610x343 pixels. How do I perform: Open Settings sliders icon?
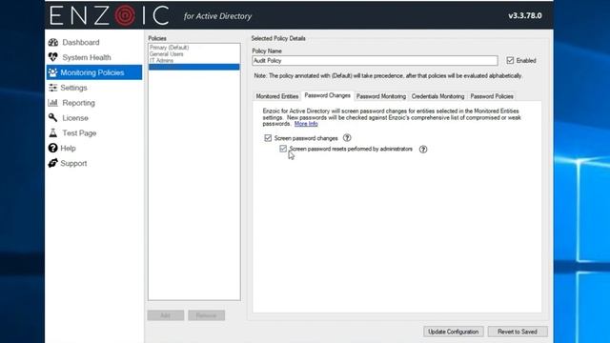point(53,88)
